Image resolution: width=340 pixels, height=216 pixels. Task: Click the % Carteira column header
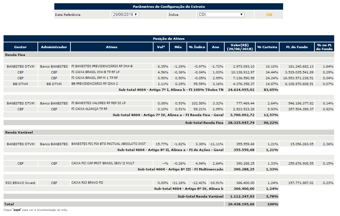click(267, 47)
